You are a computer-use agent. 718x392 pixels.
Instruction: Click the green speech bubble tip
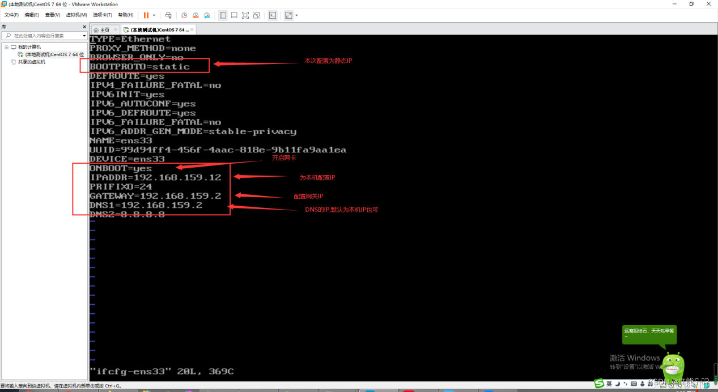(x=649, y=335)
